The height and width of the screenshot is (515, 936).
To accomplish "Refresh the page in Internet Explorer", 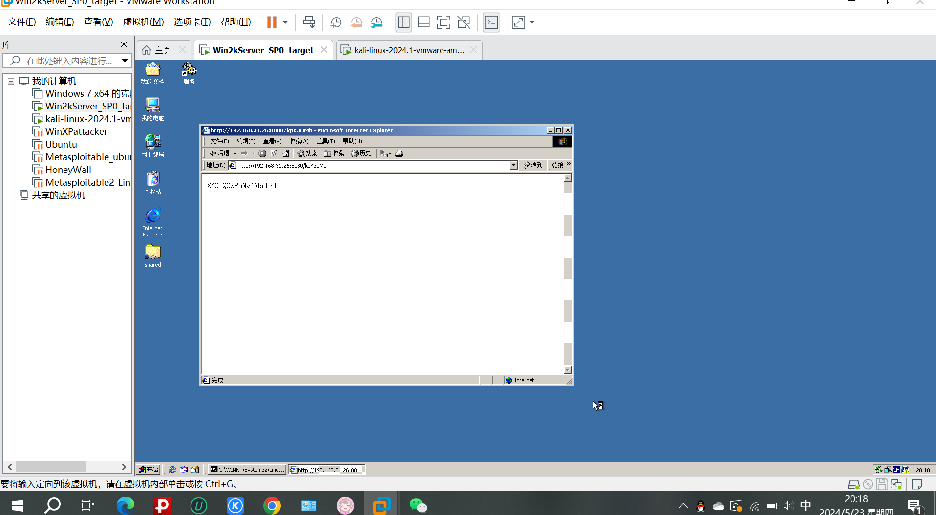I will coord(274,153).
